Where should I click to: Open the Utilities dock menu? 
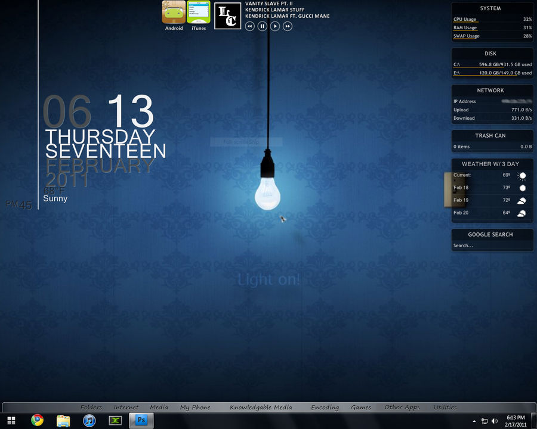click(445, 407)
